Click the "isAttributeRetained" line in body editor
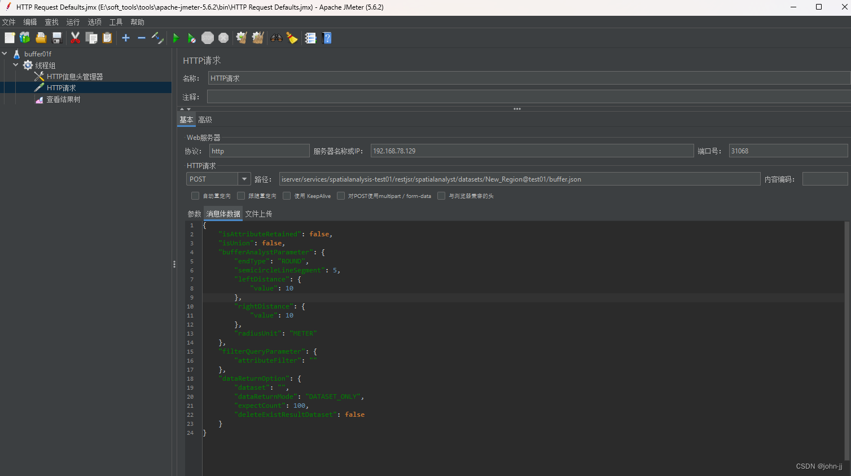The height and width of the screenshot is (476, 851). pyautogui.click(x=275, y=234)
